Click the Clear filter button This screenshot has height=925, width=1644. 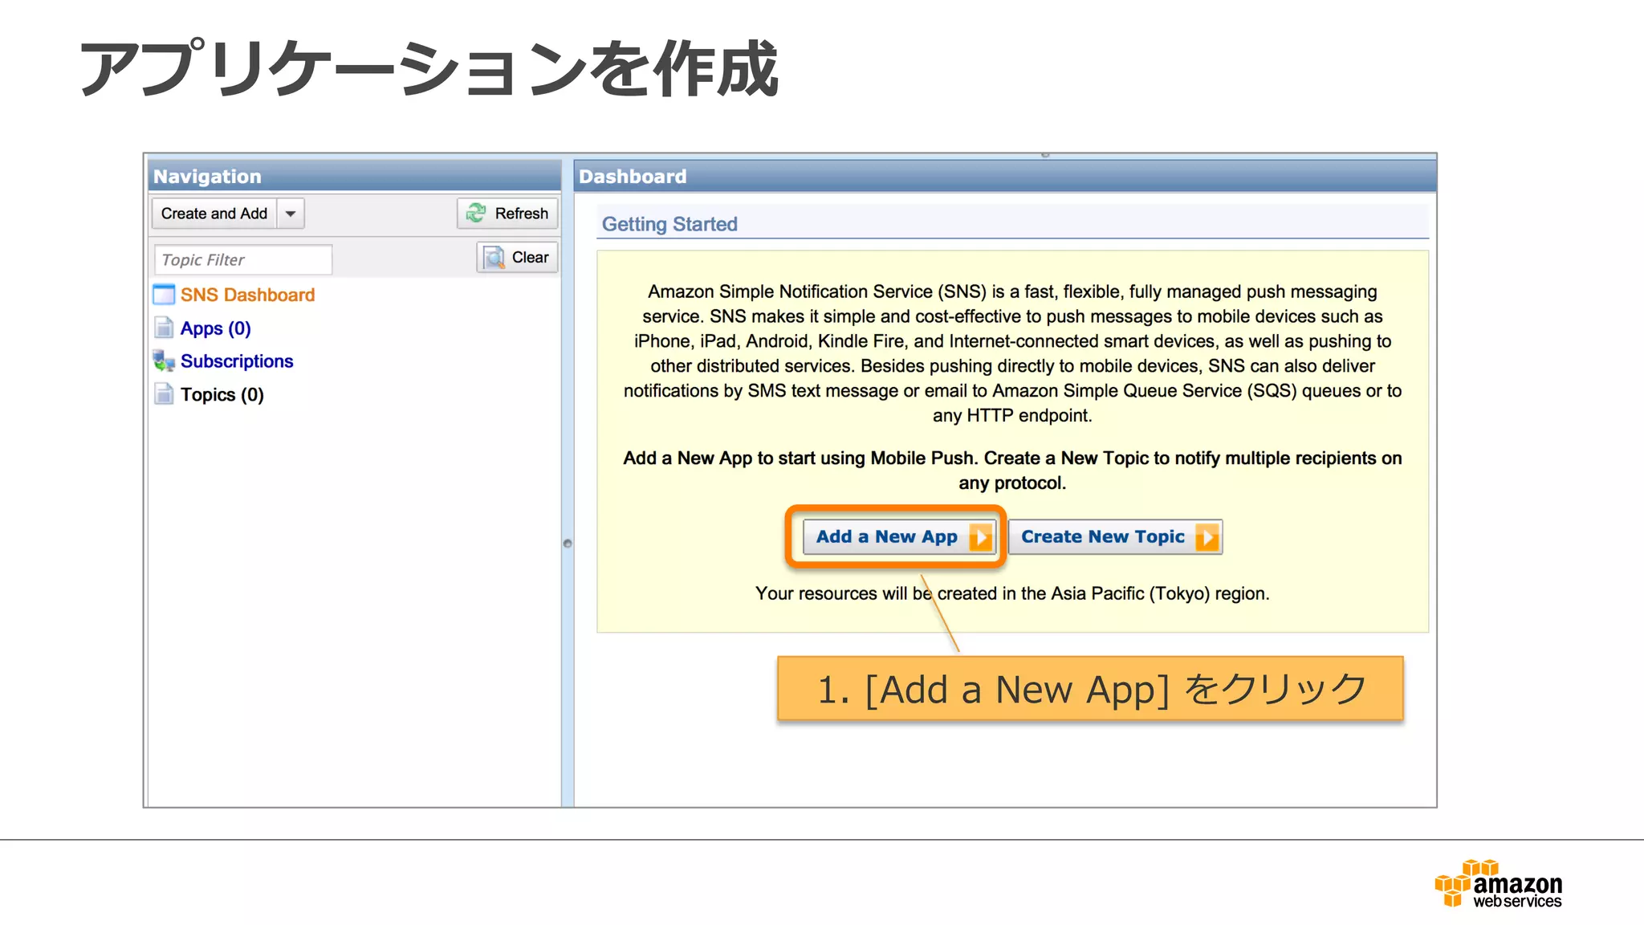517,258
